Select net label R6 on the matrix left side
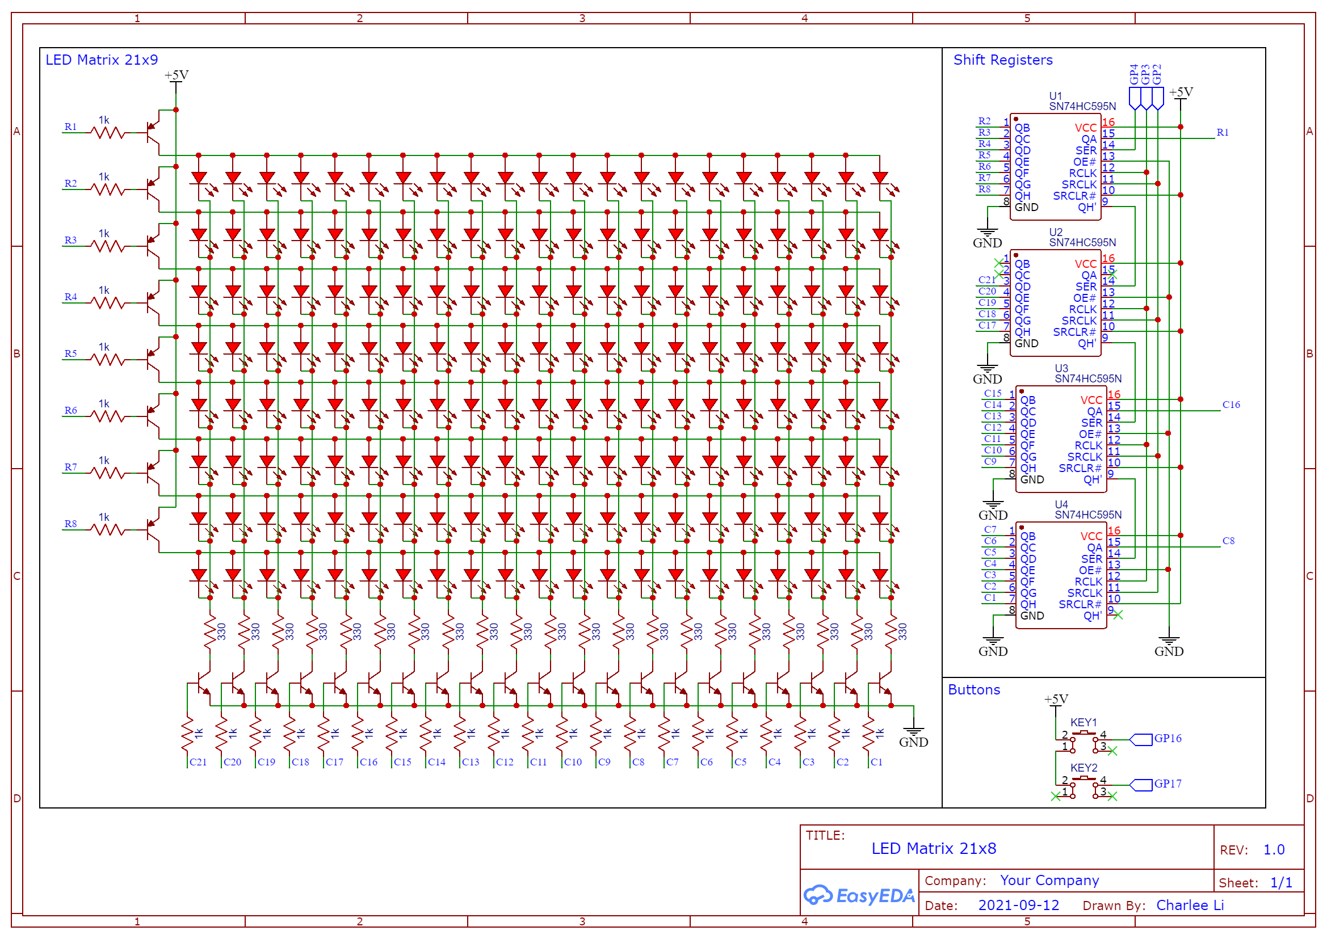Image resolution: width=1327 pixels, height=939 pixels. [70, 411]
